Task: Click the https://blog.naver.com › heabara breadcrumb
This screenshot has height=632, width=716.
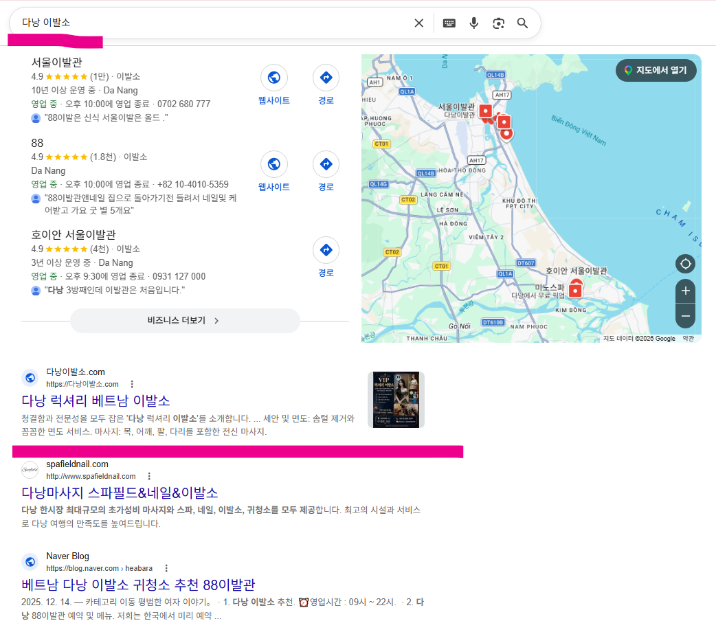Action: tap(99, 568)
